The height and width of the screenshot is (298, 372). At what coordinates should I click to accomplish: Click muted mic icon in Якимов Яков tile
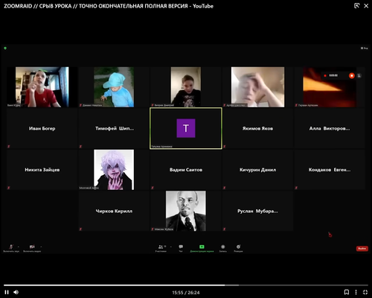pyautogui.click(x=225, y=147)
